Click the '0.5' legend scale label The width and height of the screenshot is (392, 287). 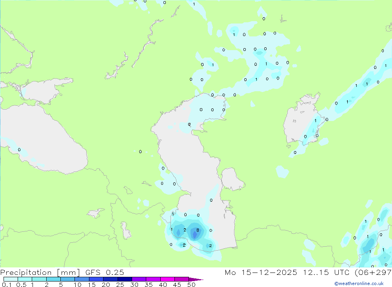click(x=21, y=285)
